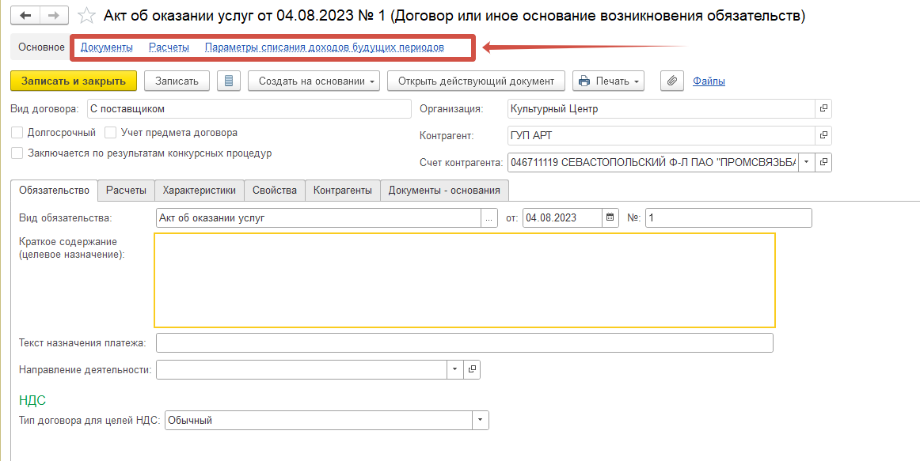Open Организация field's open-form icon
The height and width of the screenshot is (461, 920).
[823, 109]
